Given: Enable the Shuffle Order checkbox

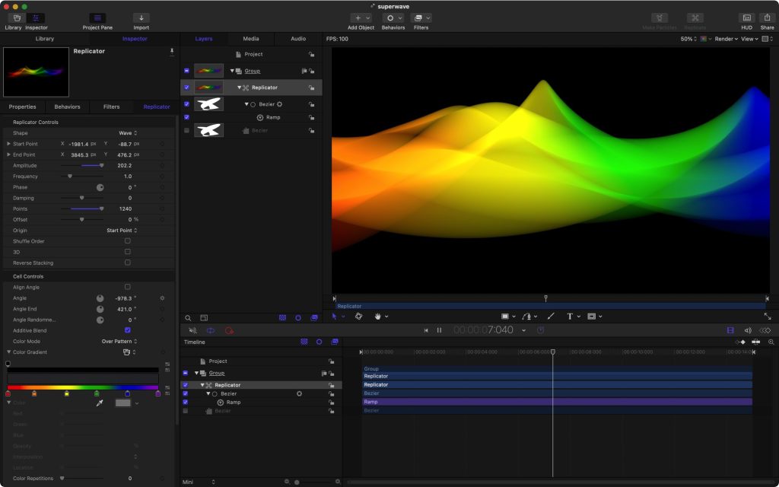Looking at the screenshot, I should 127,241.
